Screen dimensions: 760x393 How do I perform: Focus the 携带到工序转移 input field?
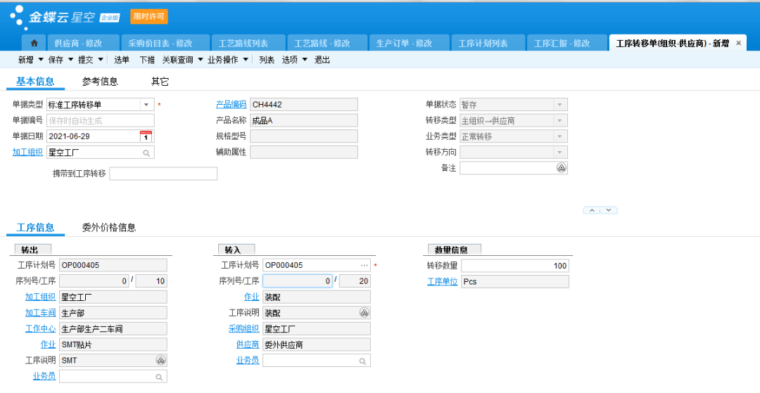[x=163, y=174]
